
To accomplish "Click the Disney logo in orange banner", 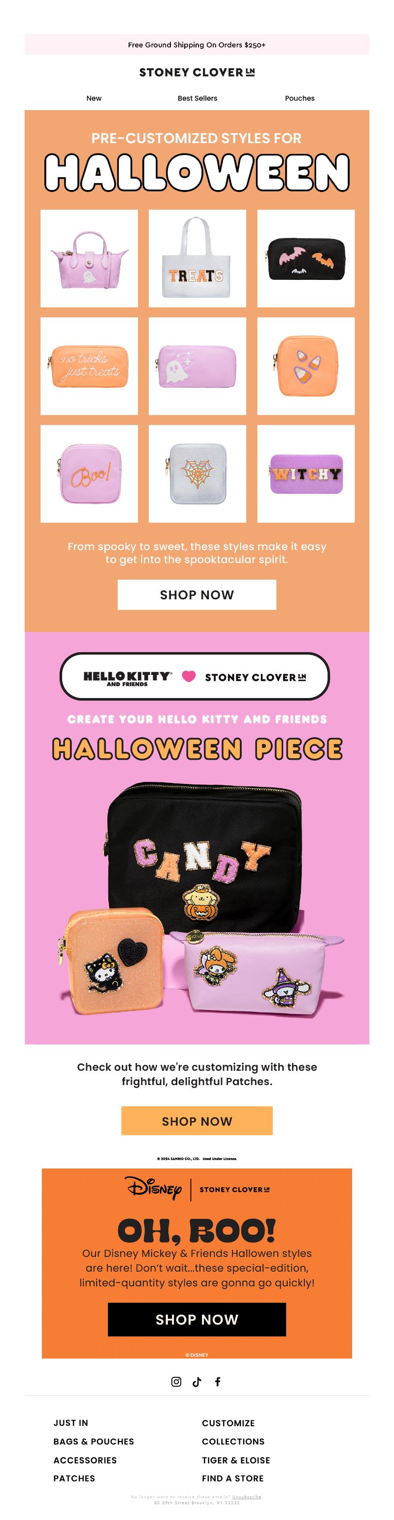I will coord(153,1188).
